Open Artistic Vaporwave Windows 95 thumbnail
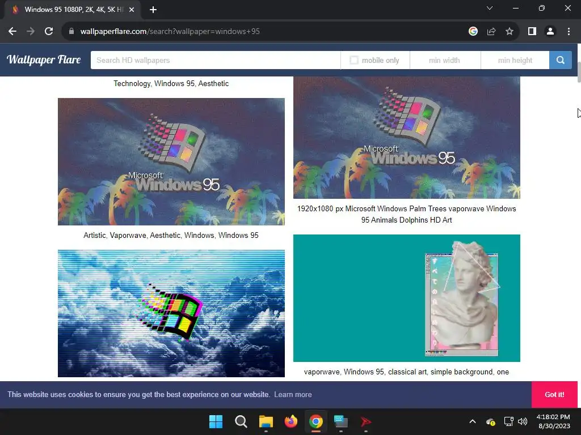 [171, 161]
